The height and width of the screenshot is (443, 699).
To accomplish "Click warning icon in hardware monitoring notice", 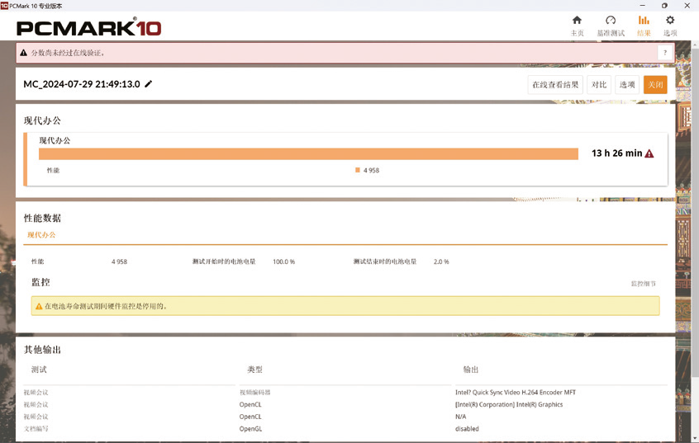I will click(39, 306).
